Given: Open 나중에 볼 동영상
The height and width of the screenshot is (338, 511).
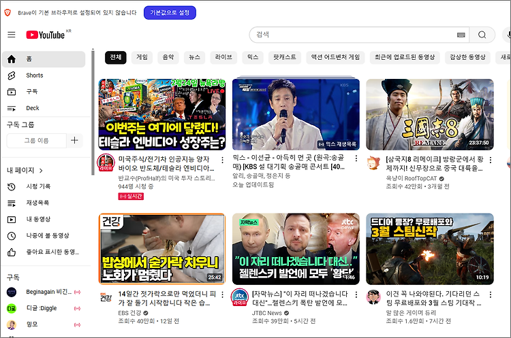Looking at the screenshot, I should click(x=44, y=235).
